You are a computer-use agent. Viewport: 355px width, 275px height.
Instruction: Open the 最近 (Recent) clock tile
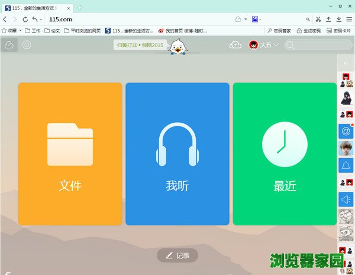tap(285, 153)
